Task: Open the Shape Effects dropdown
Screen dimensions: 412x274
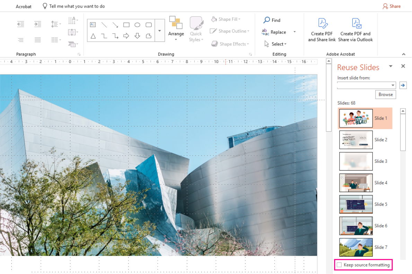Action: (x=230, y=44)
